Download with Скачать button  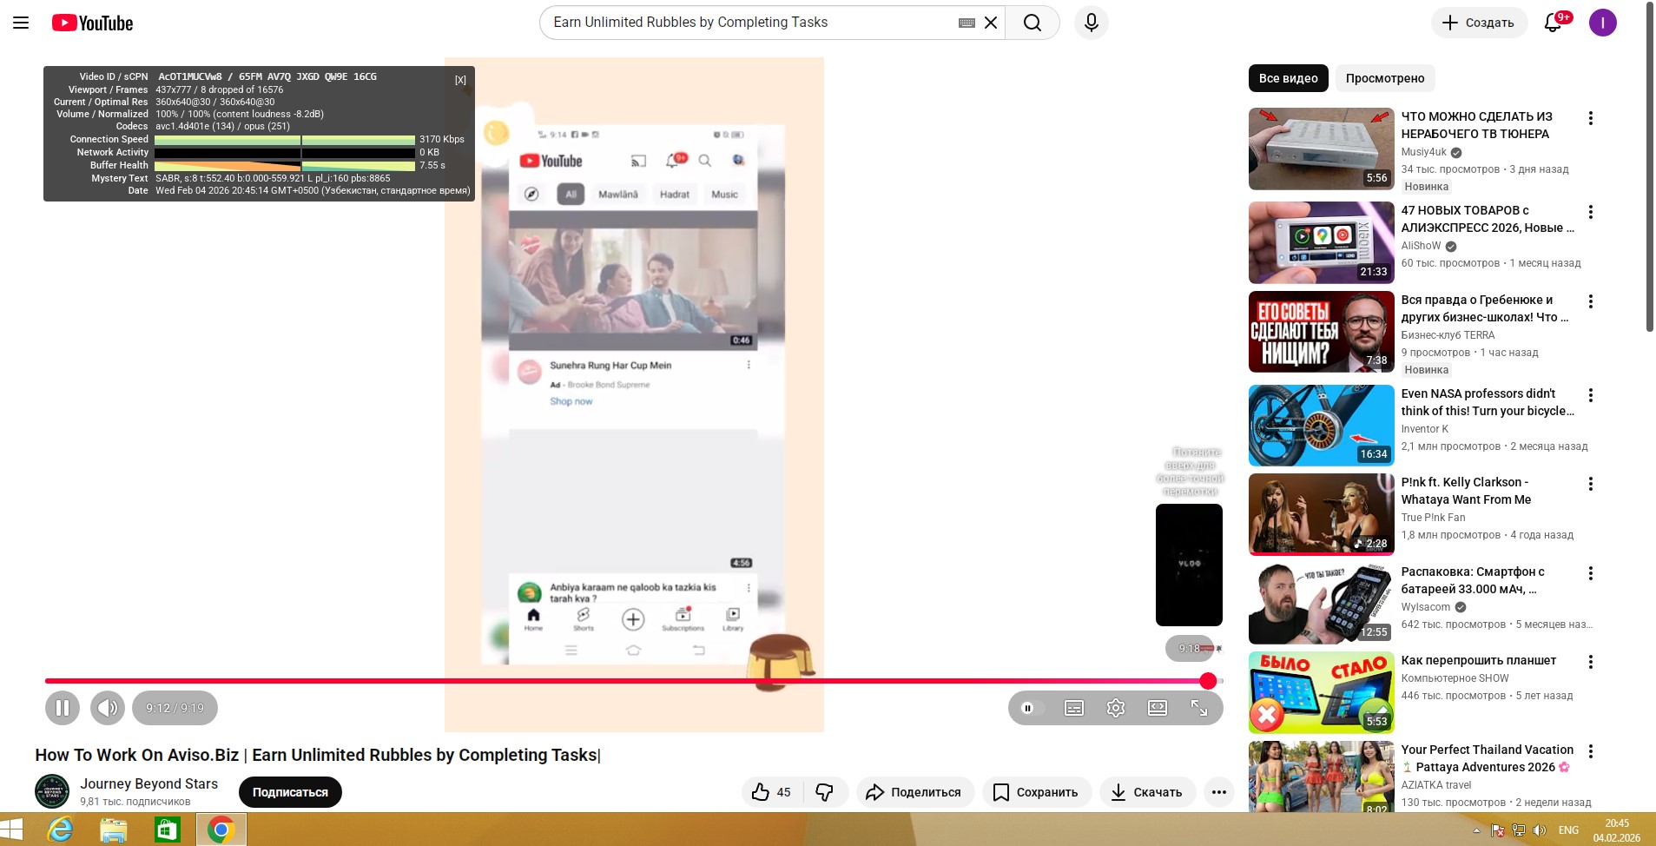1147,792
